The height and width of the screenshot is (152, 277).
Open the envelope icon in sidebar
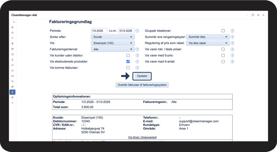(12, 76)
